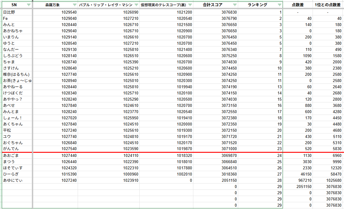Viewport: 344px width, 209px height.
Task: Select the 1位との点数差 header cell
Action: [328, 5]
